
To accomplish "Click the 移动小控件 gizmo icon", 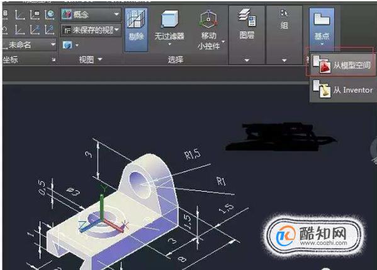I will pos(208,20).
